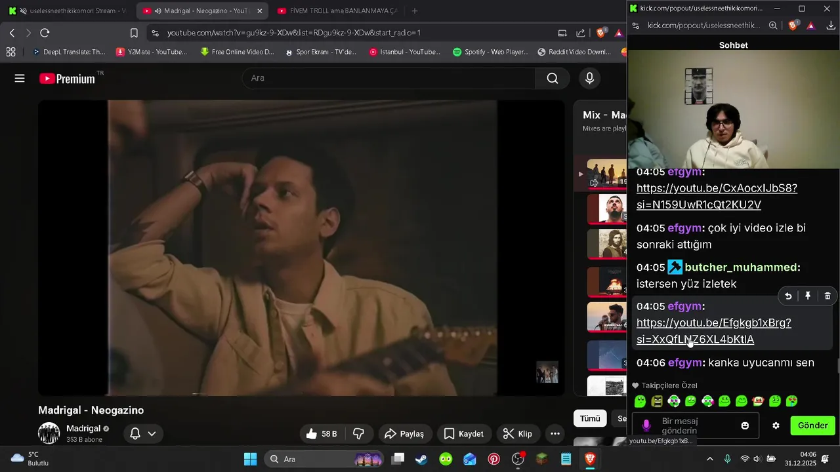
Task: Go to YouTube Premium home logo
Action: pos(67,79)
